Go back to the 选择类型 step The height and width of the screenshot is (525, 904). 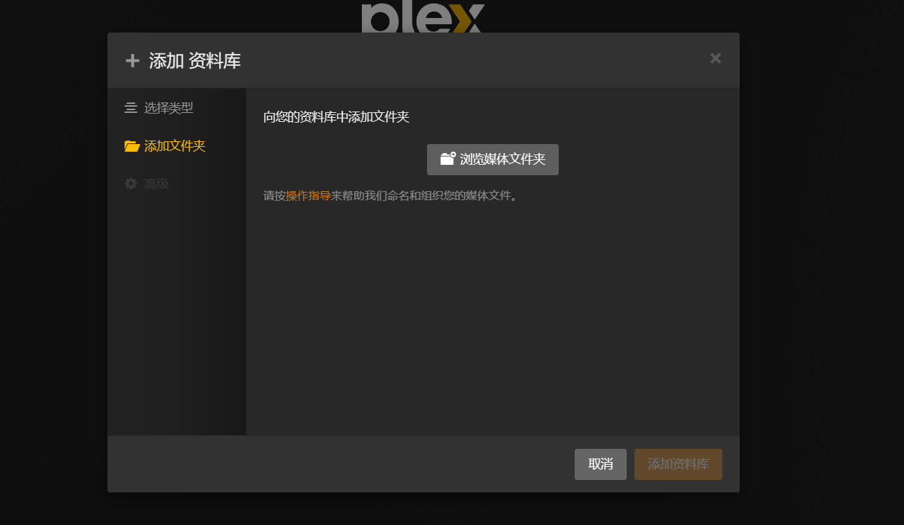click(159, 108)
